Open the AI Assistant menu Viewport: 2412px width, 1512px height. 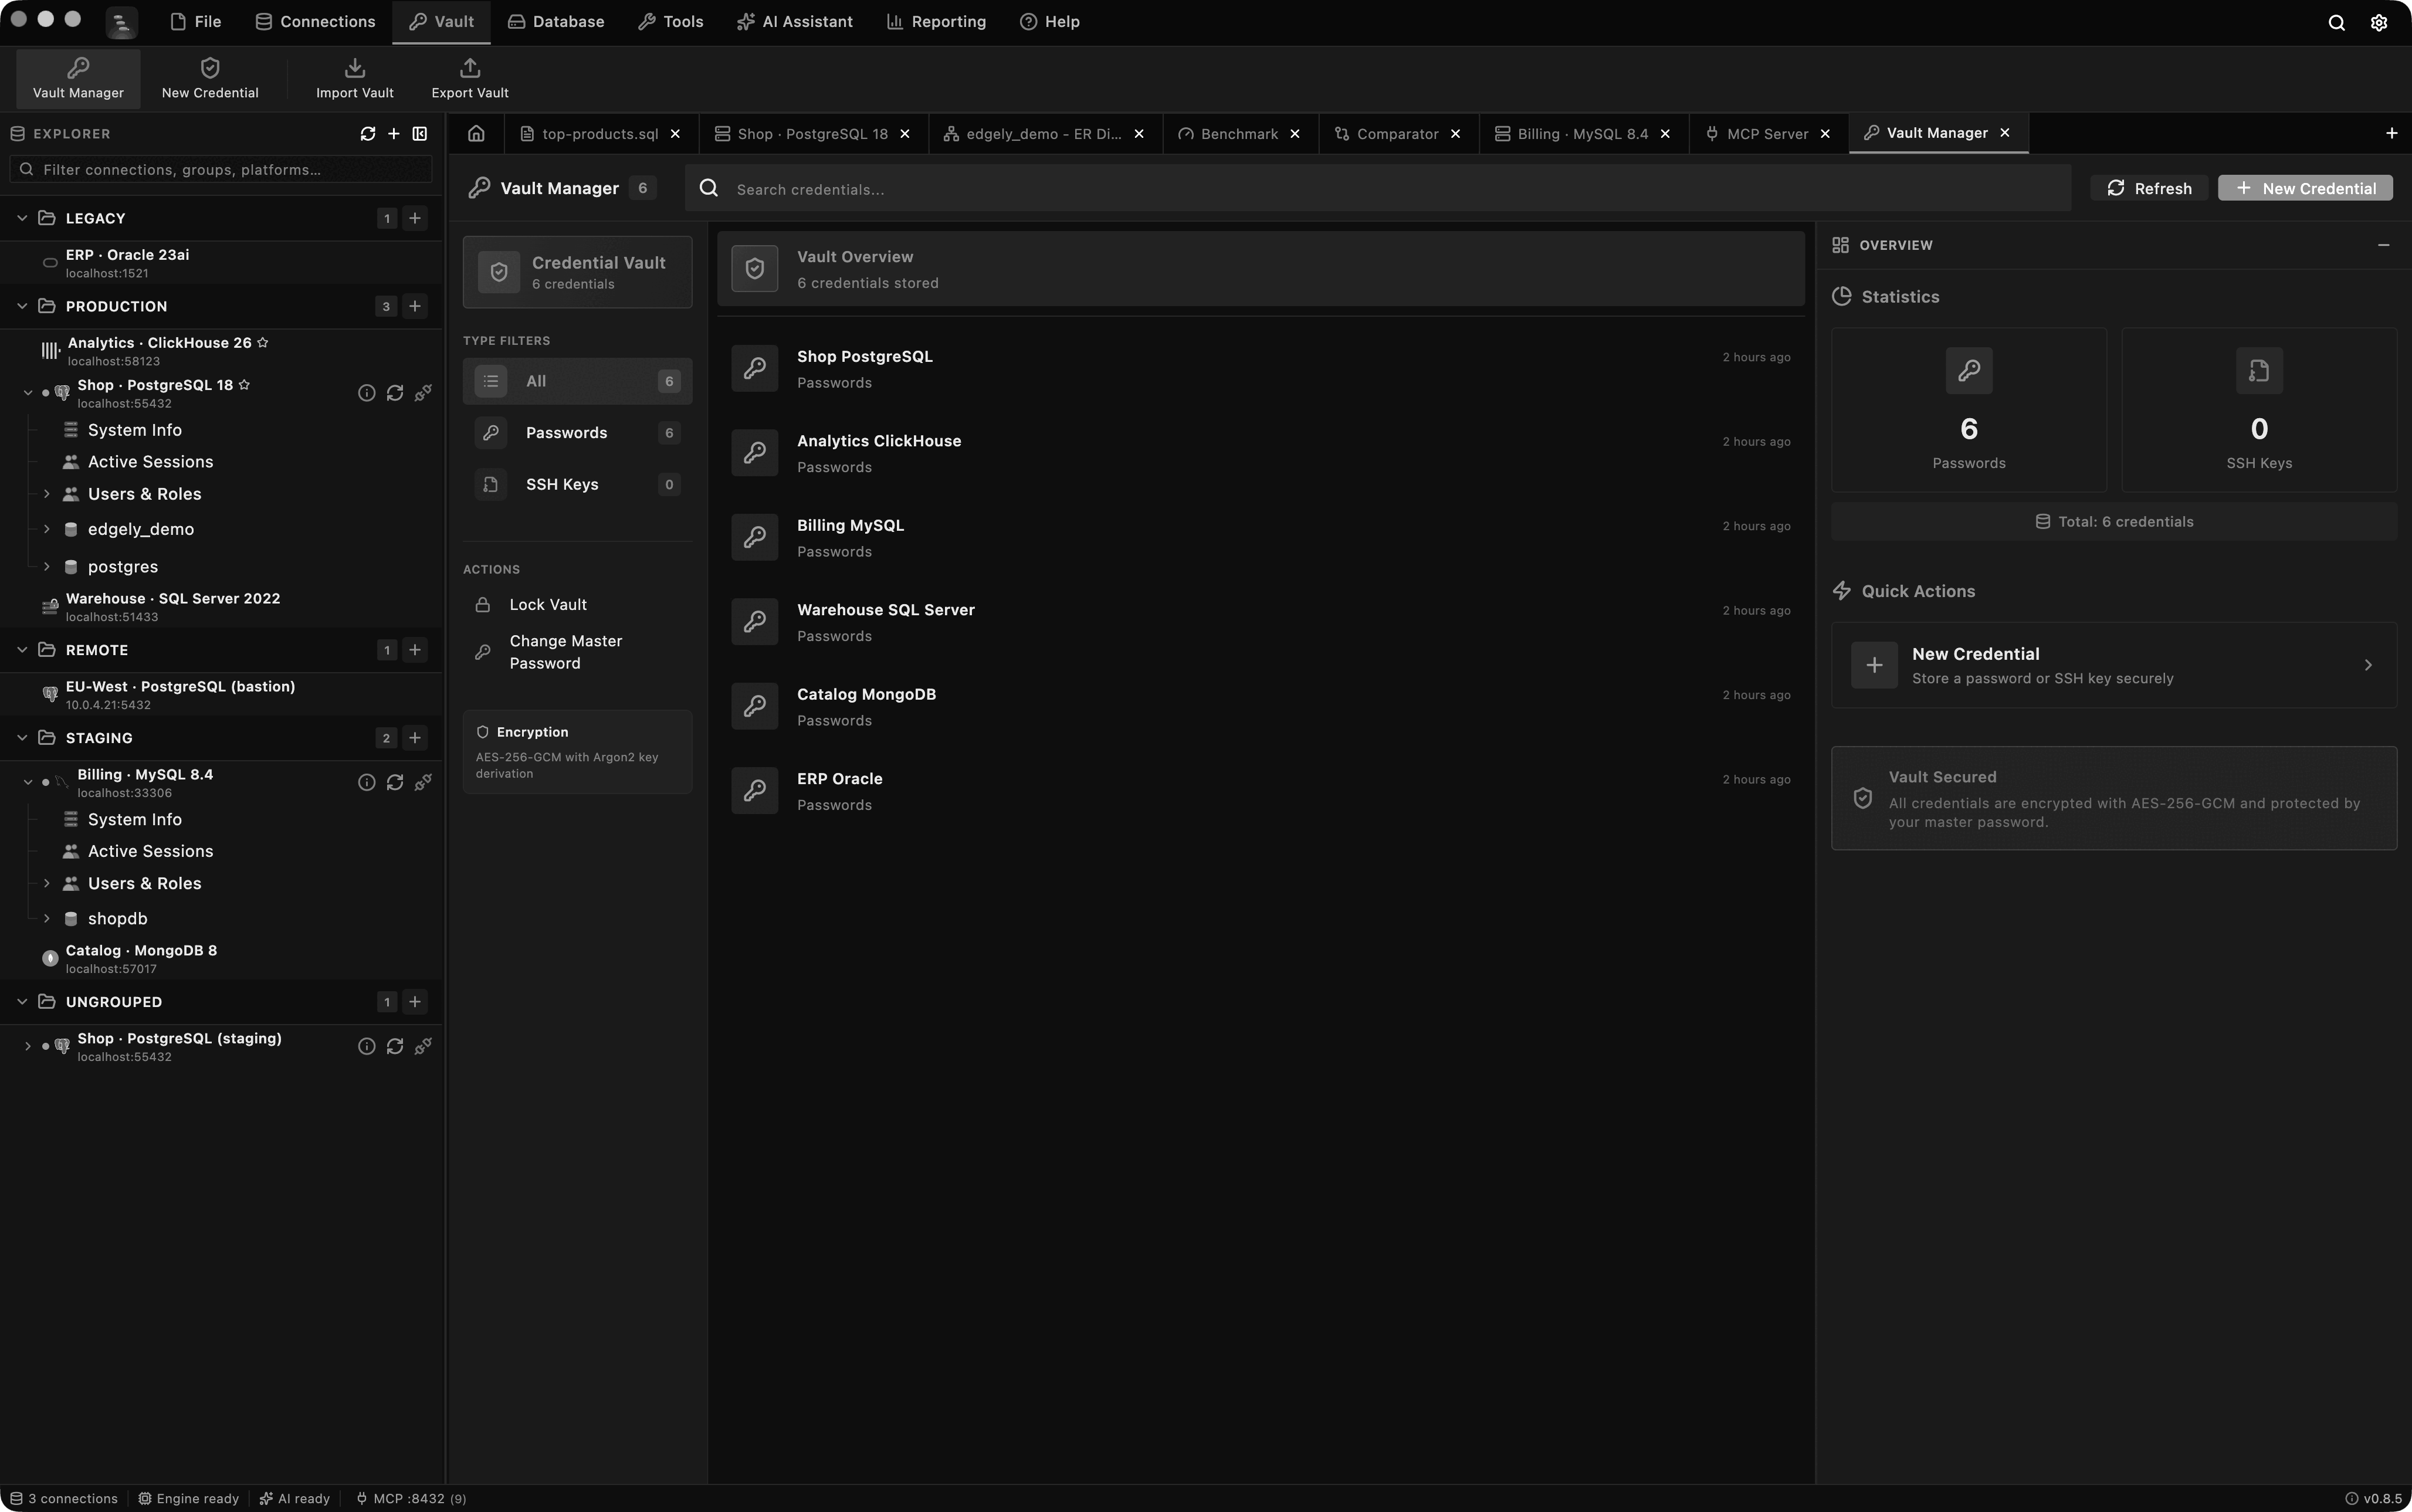pos(795,22)
